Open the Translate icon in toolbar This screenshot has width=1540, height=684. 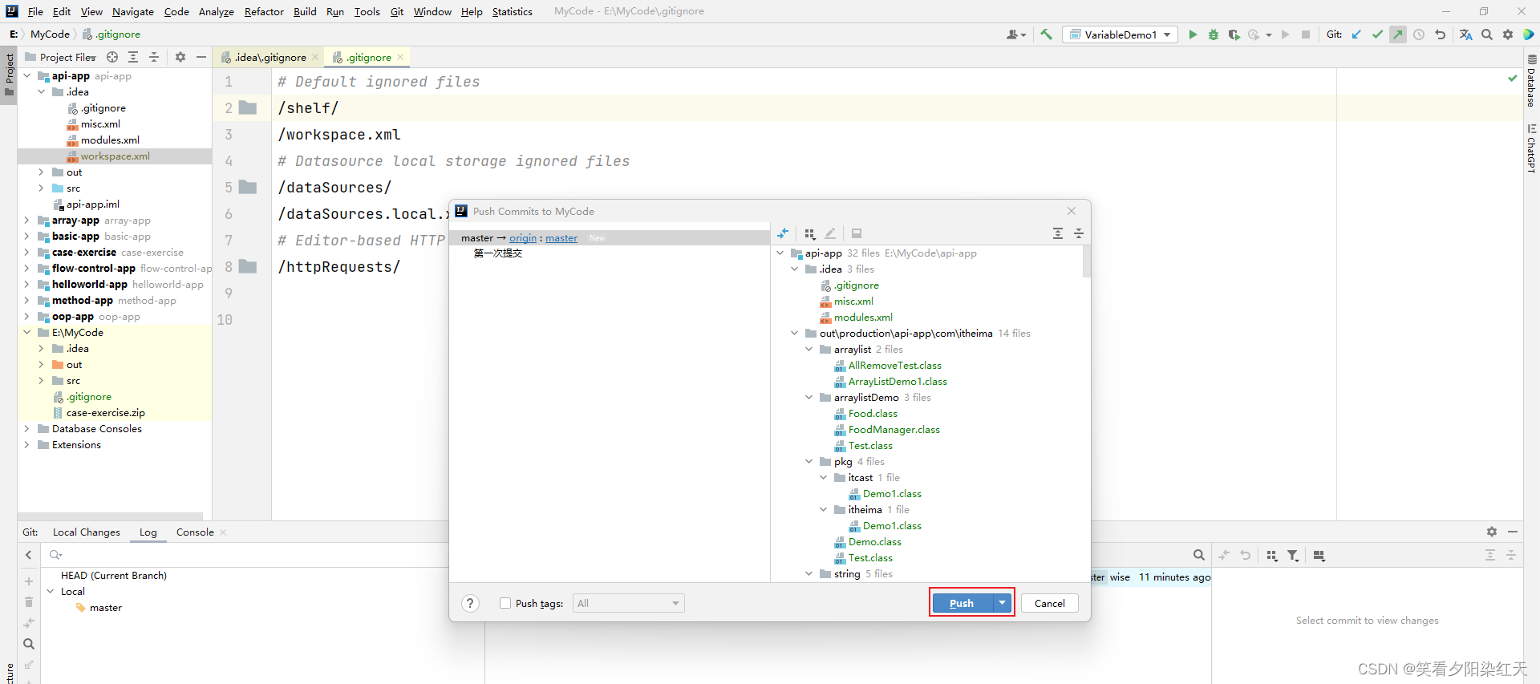pos(1466,34)
